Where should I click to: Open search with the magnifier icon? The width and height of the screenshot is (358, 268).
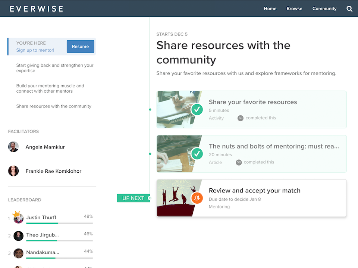(x=349, y=9)
